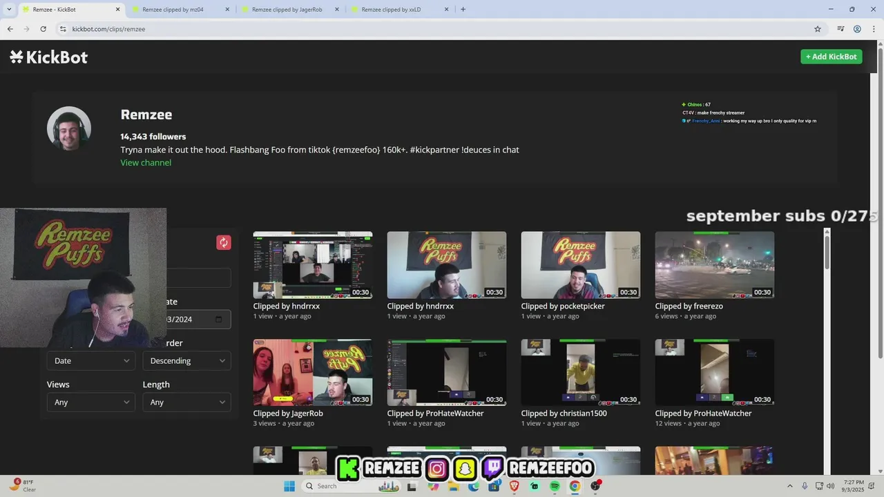Image resolution: width=884 pixels, height=497 pixels.
Task: Open browser media control icon
Action: [x=840, y=29]
